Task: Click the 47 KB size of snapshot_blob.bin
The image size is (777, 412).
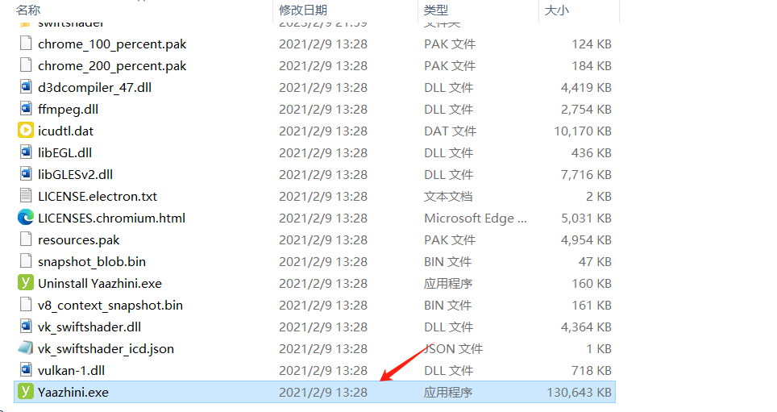Action: tap(595, 262)
